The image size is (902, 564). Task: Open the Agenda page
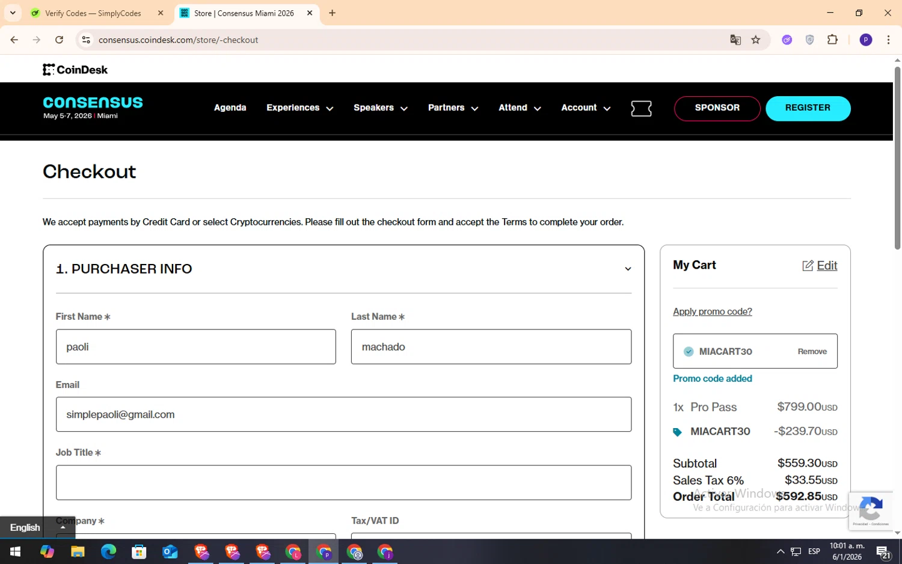coord(230,108)
